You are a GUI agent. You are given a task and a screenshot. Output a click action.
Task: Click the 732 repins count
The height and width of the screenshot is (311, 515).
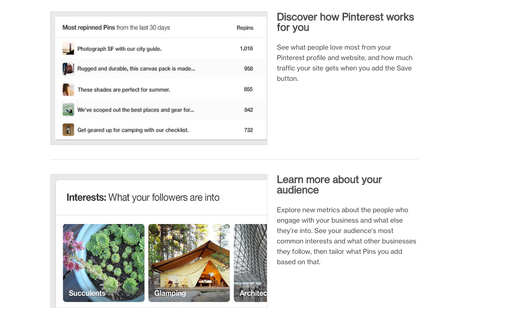point(248,130)
